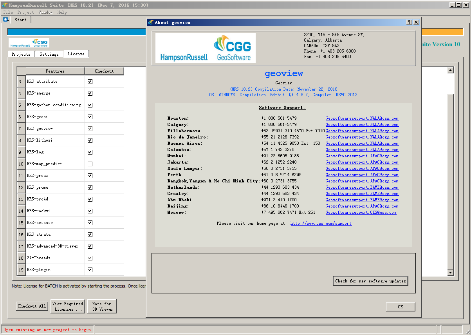
Task: Close the About geoview dialog with X
Action: coord(416,22)
